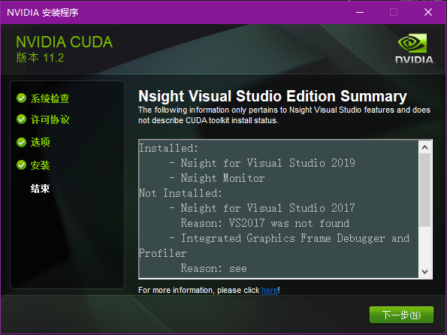Close the NVIDIA 安装程序 window
Viewport: 447px width, 335px height.
pyautogui.click(x=428, y=12)
